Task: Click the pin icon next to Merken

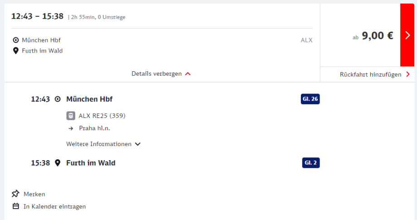Action: pyautogui.click(x=16, y=194)
